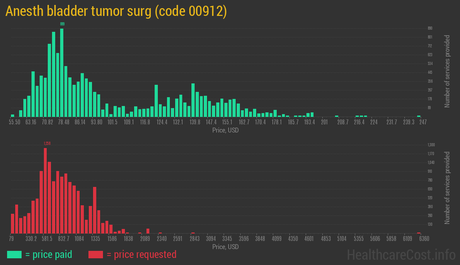Click the leftmost green bar near 55.50
Viewport: 460px width, 265px height.
click(x=13, y=116)
